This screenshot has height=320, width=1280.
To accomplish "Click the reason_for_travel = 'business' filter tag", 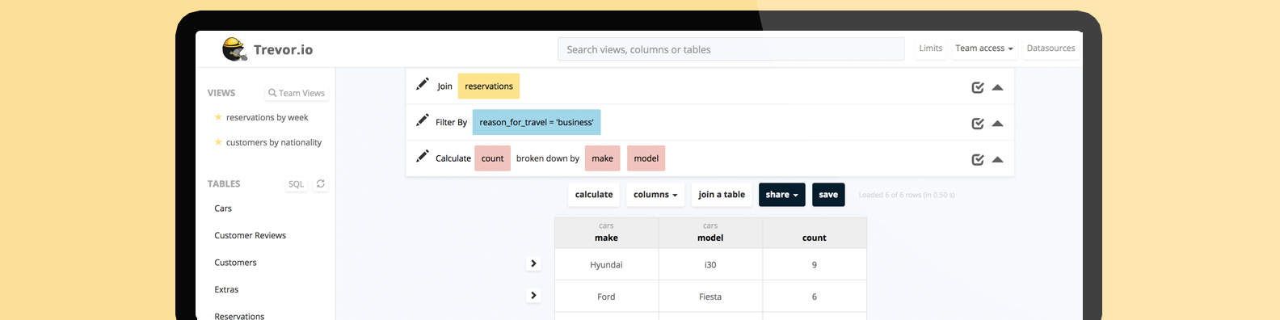I will click(x=537, y=122).
